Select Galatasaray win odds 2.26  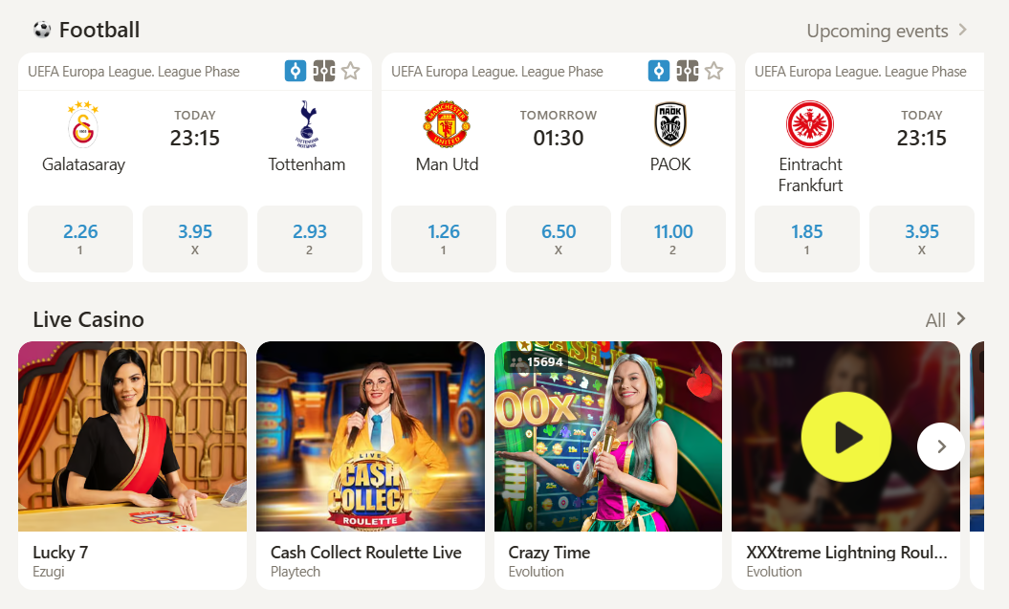[80, 239]
